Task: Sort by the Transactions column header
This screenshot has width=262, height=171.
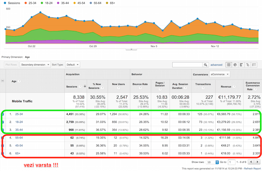Action: [203, 84]
